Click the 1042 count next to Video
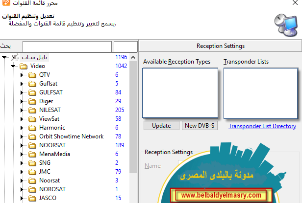Viewport: 302px width, 203px height. [121, 66]
